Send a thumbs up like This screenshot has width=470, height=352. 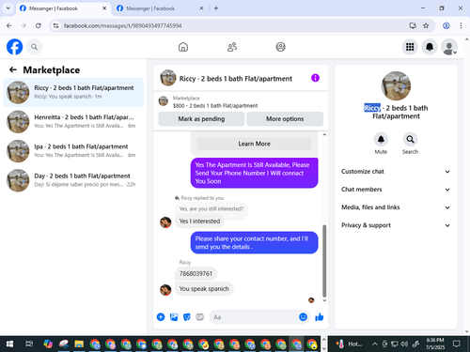tap(320, 317)
